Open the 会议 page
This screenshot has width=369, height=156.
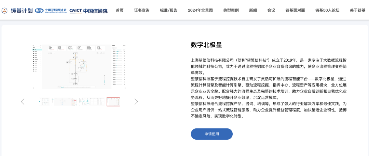(x=271, y=10)
